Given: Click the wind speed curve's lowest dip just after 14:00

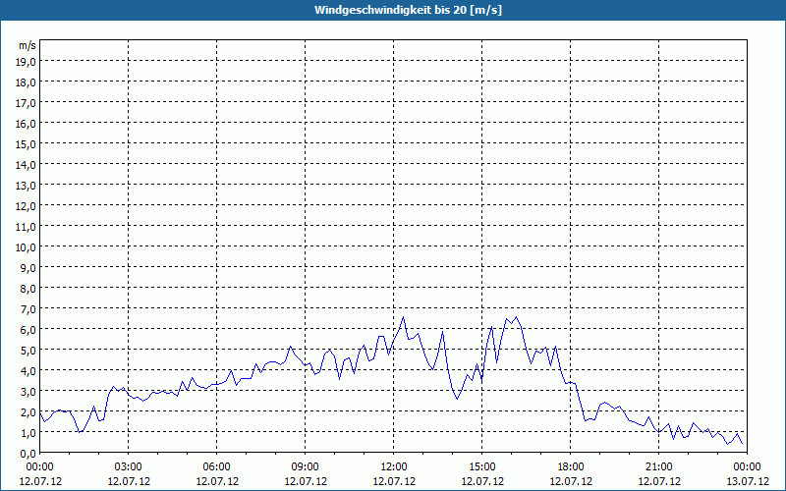Looking at the screenshot, I should pos(457,399).
